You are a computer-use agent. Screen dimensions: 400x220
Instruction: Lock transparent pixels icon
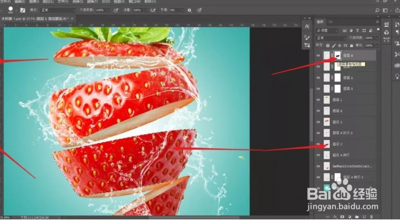click(x=328, y=46)
